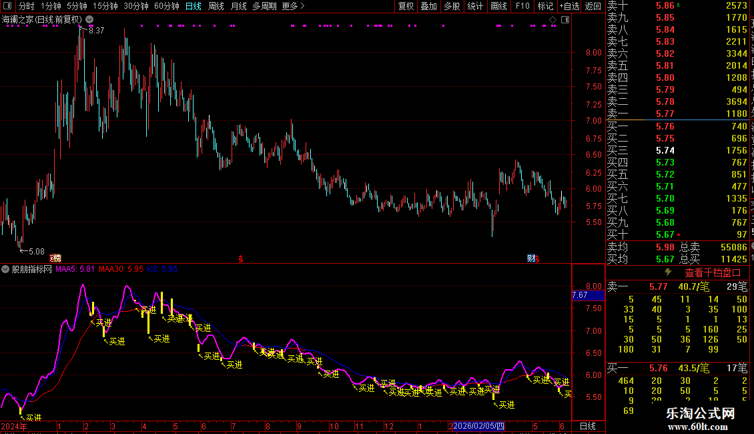754x434 pixels.
Task: Click the 8.37 high price label
Action: [x=96, y=30]
